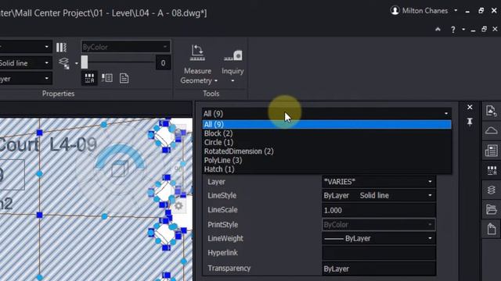Select Circle (1) in the list
Screen dimensions: 501x281
pyautogui.click(x=326, y=142)
